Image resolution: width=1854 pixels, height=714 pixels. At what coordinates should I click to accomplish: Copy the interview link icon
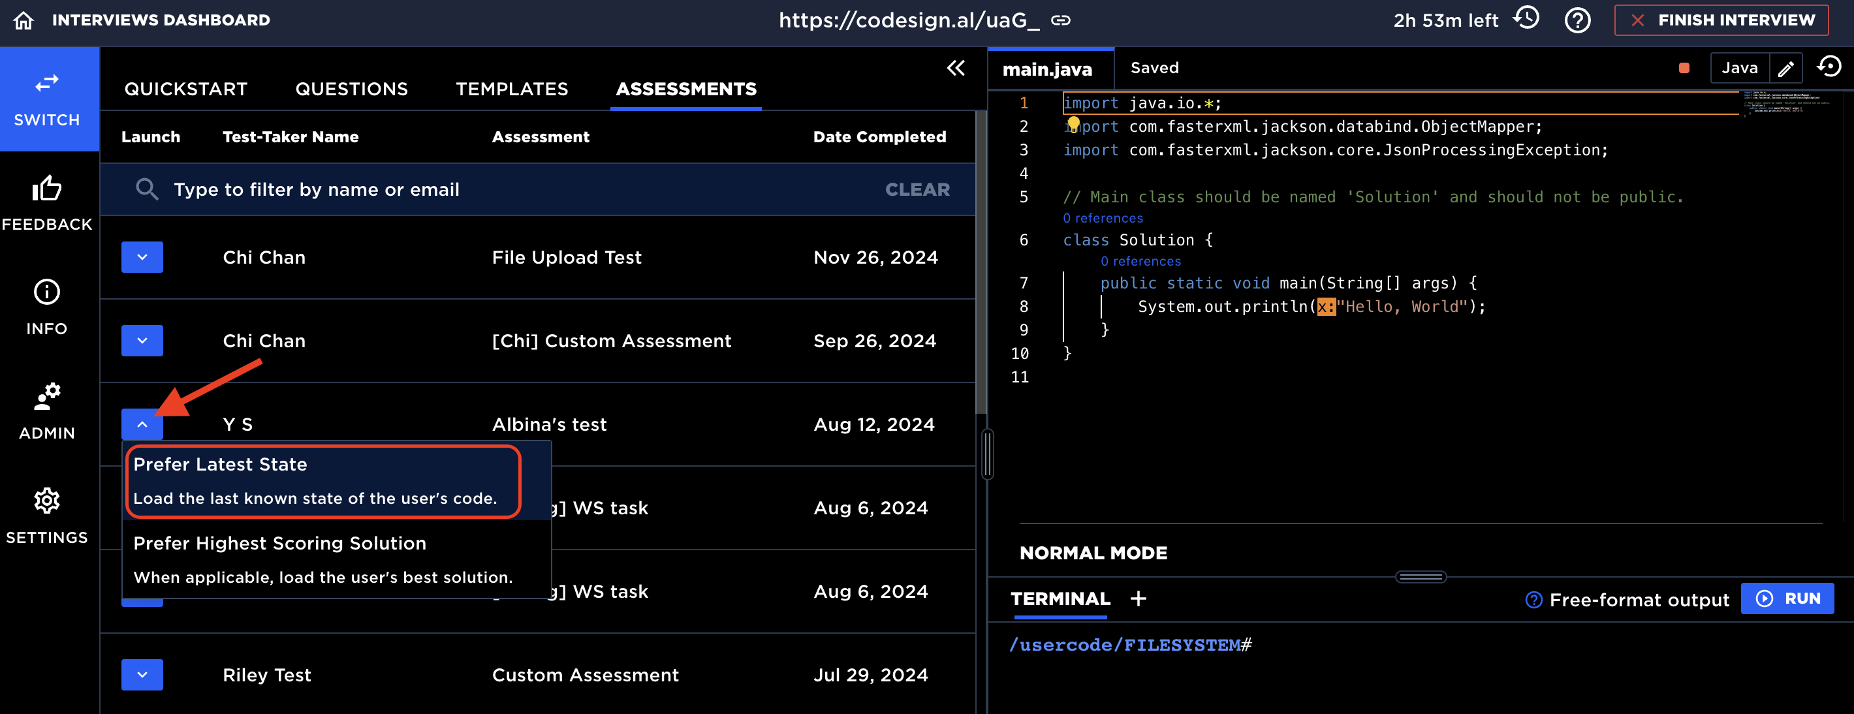[x=1061, y=20]
